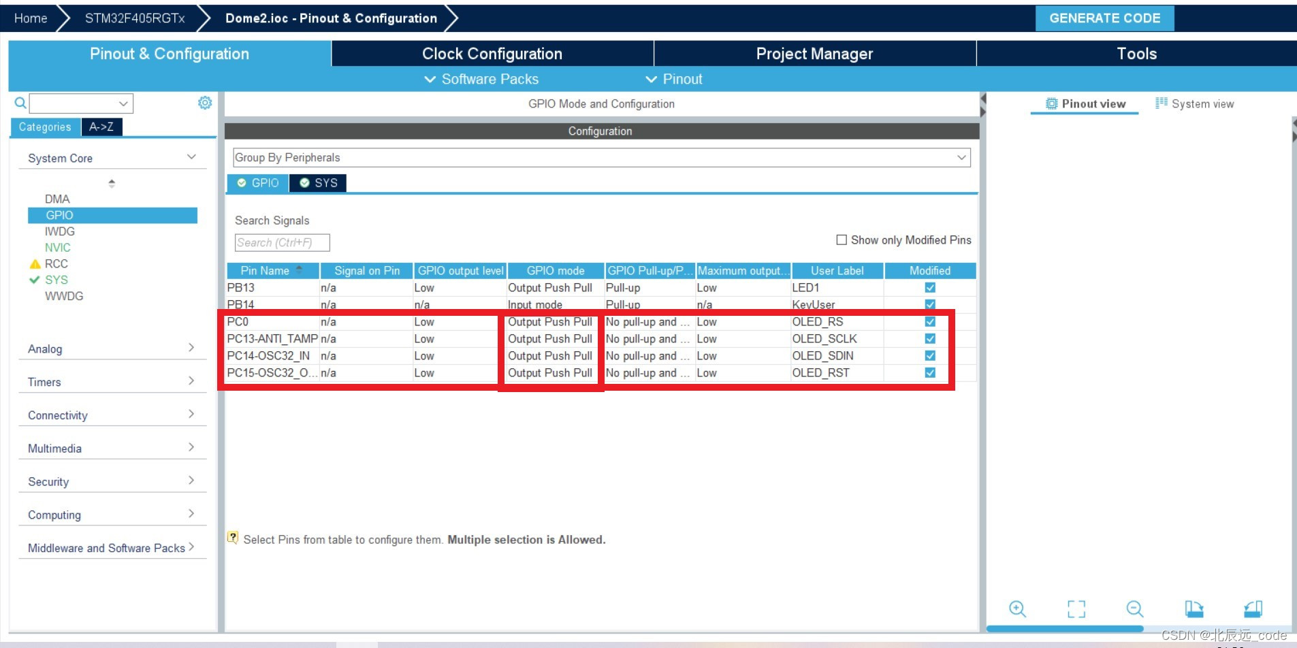1297x648 pixels.
Task: Select WWDG in System Core list
Action: click(x=64, y=296)
